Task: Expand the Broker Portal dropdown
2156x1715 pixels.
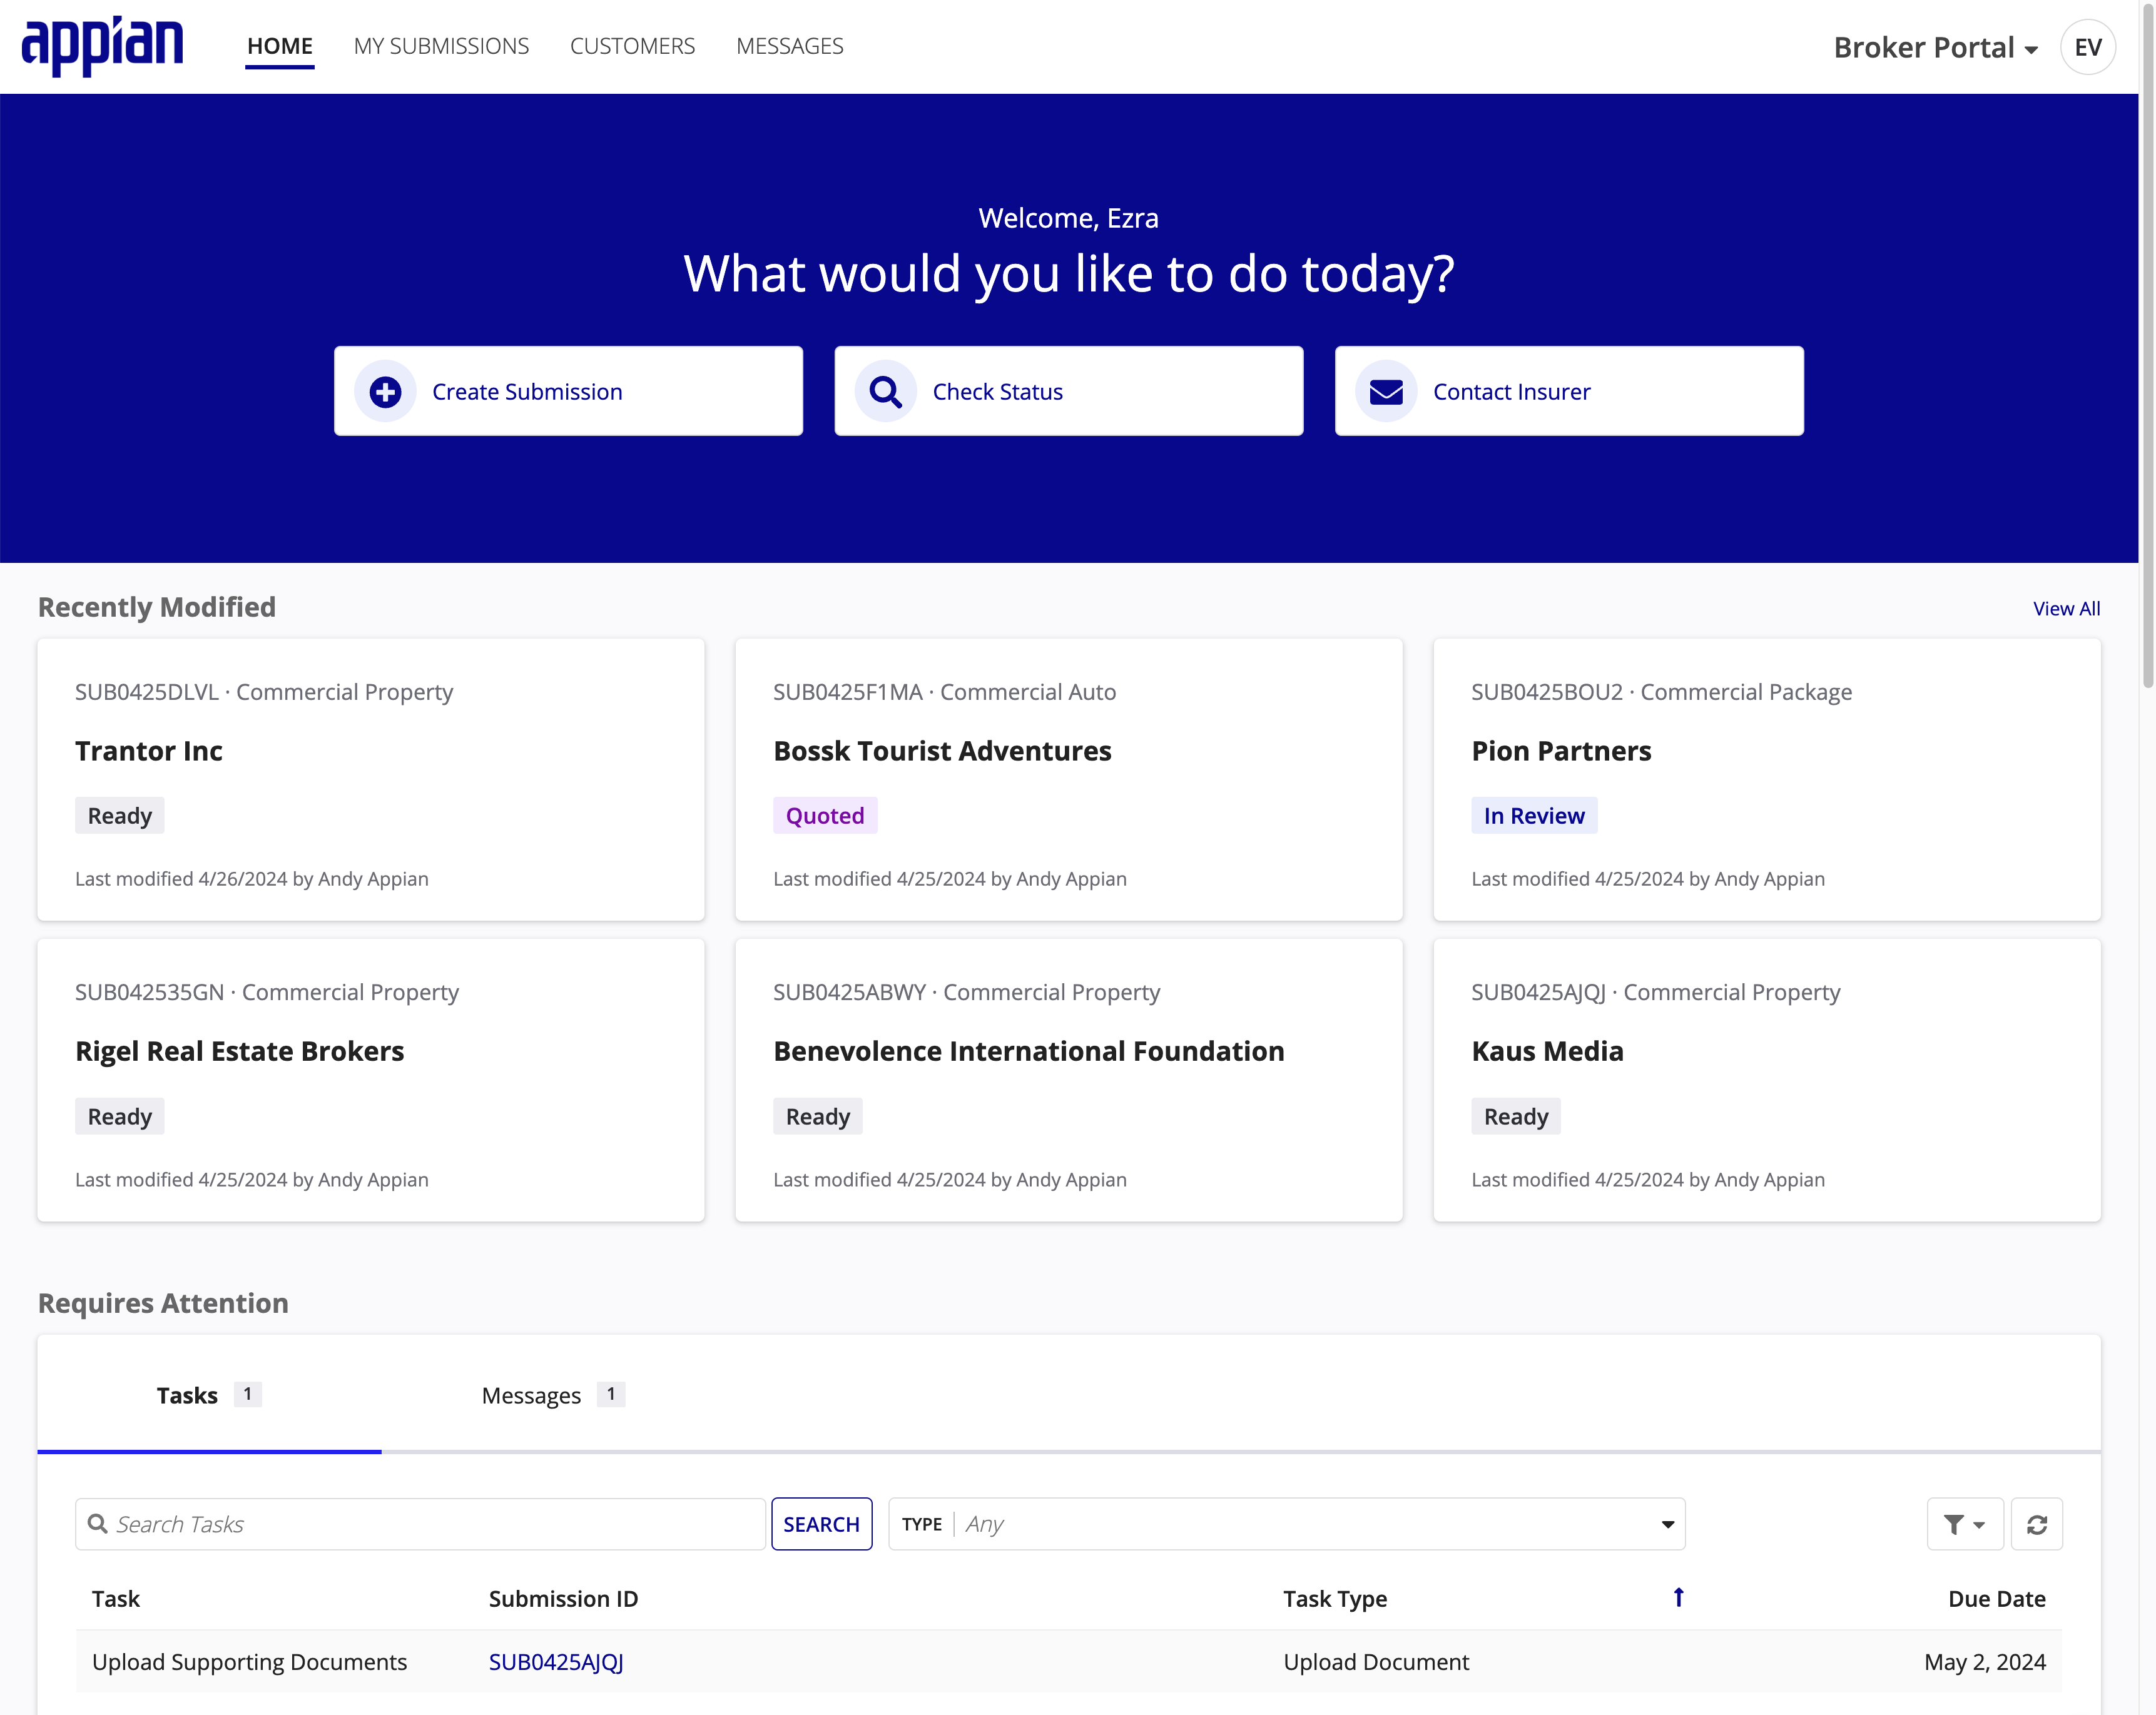Action: 1935,47
